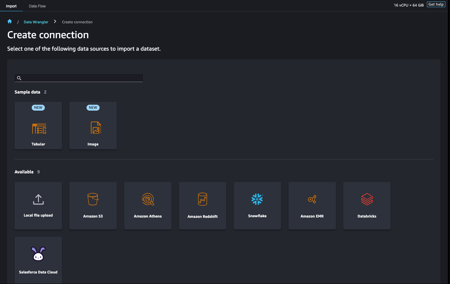Click the Create connection breadcrumb text
The height and width of the screenshot is (284, 450).
point(77,22)
